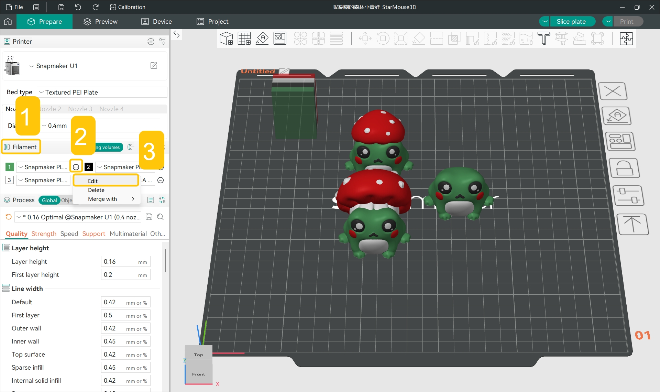Click the Add plate grid icon
Screen dimensions: 660x392
point(244,39)
